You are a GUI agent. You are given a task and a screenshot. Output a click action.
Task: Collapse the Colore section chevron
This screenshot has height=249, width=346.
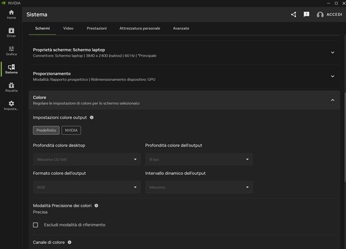coord(332,100)
